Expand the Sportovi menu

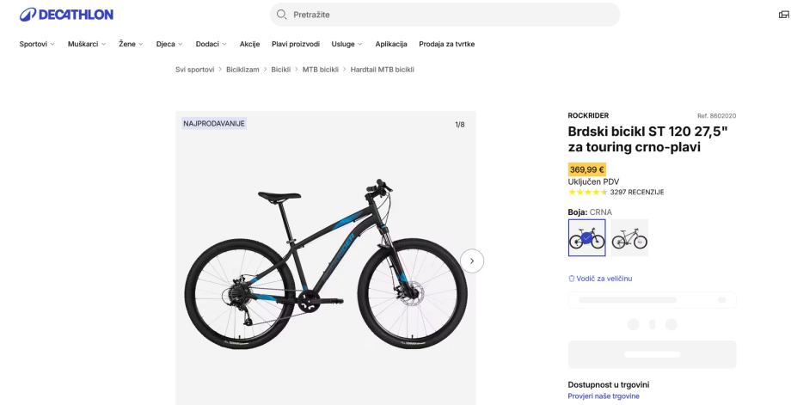(x=37, y=45)
